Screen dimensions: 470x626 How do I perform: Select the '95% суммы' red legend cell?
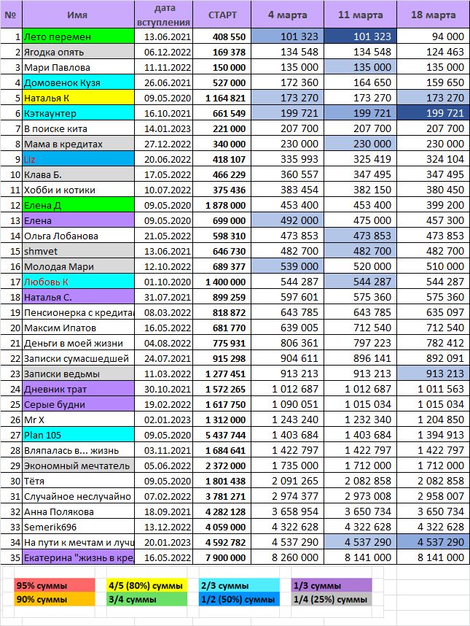tap(55, 586)
